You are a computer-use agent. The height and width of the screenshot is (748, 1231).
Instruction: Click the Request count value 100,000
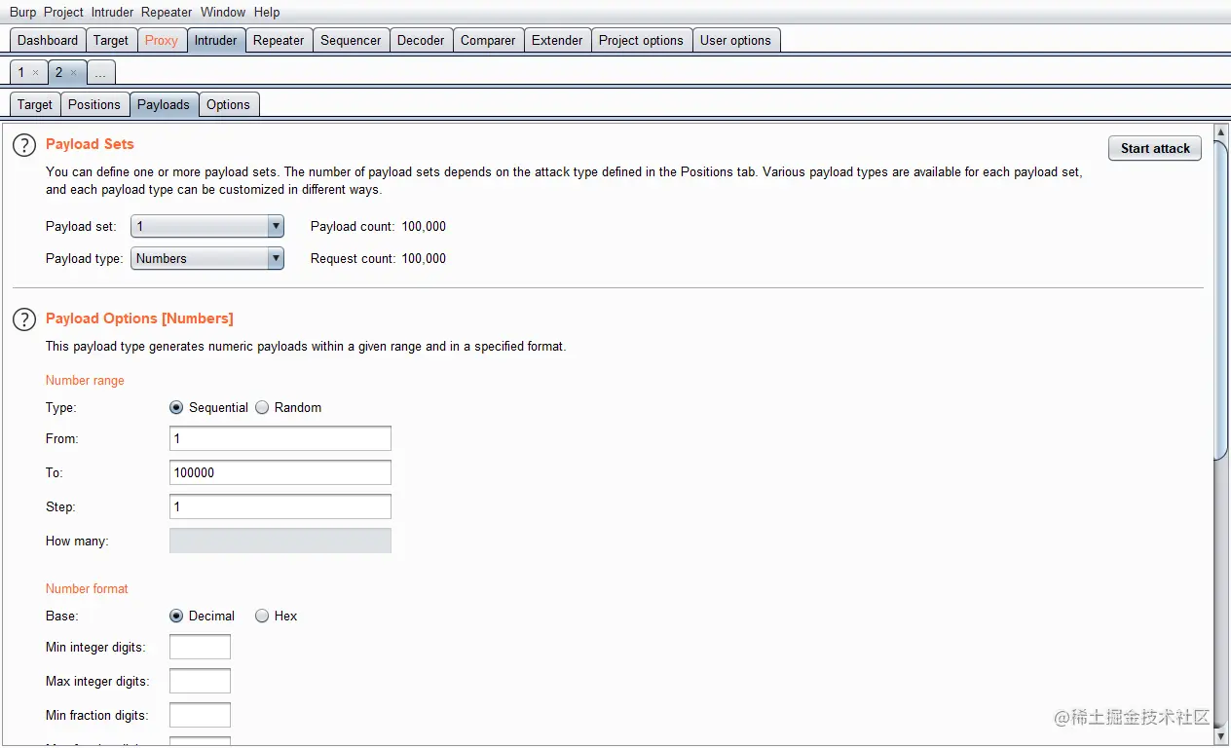424,259
